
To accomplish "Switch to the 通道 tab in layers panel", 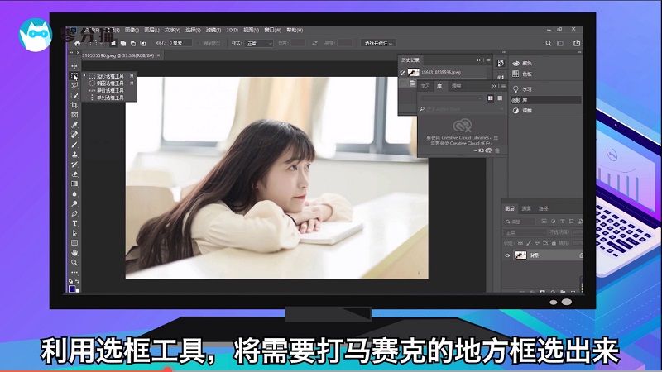I will tap(527, 208).
